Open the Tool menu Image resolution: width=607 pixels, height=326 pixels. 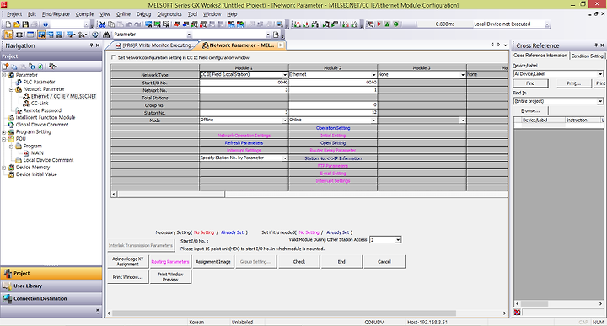(x=192, y=14)
